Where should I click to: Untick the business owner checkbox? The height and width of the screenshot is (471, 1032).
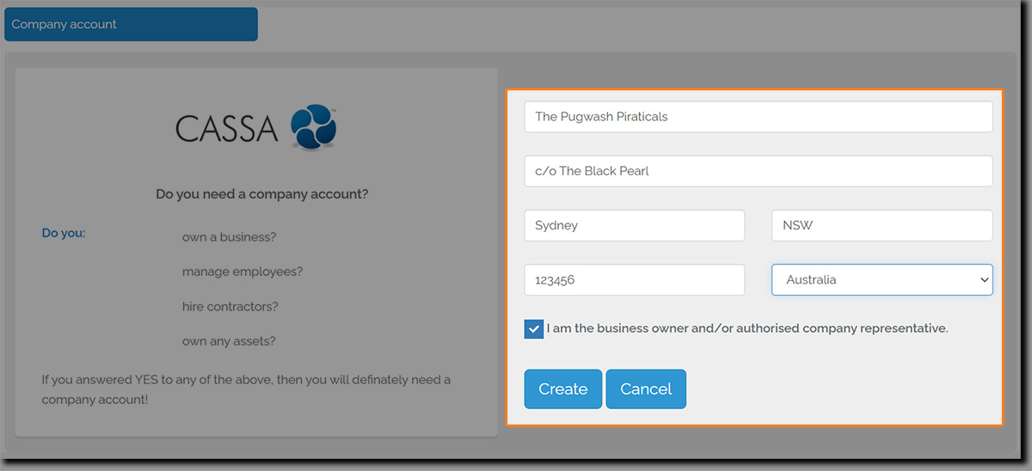(534, 328)
